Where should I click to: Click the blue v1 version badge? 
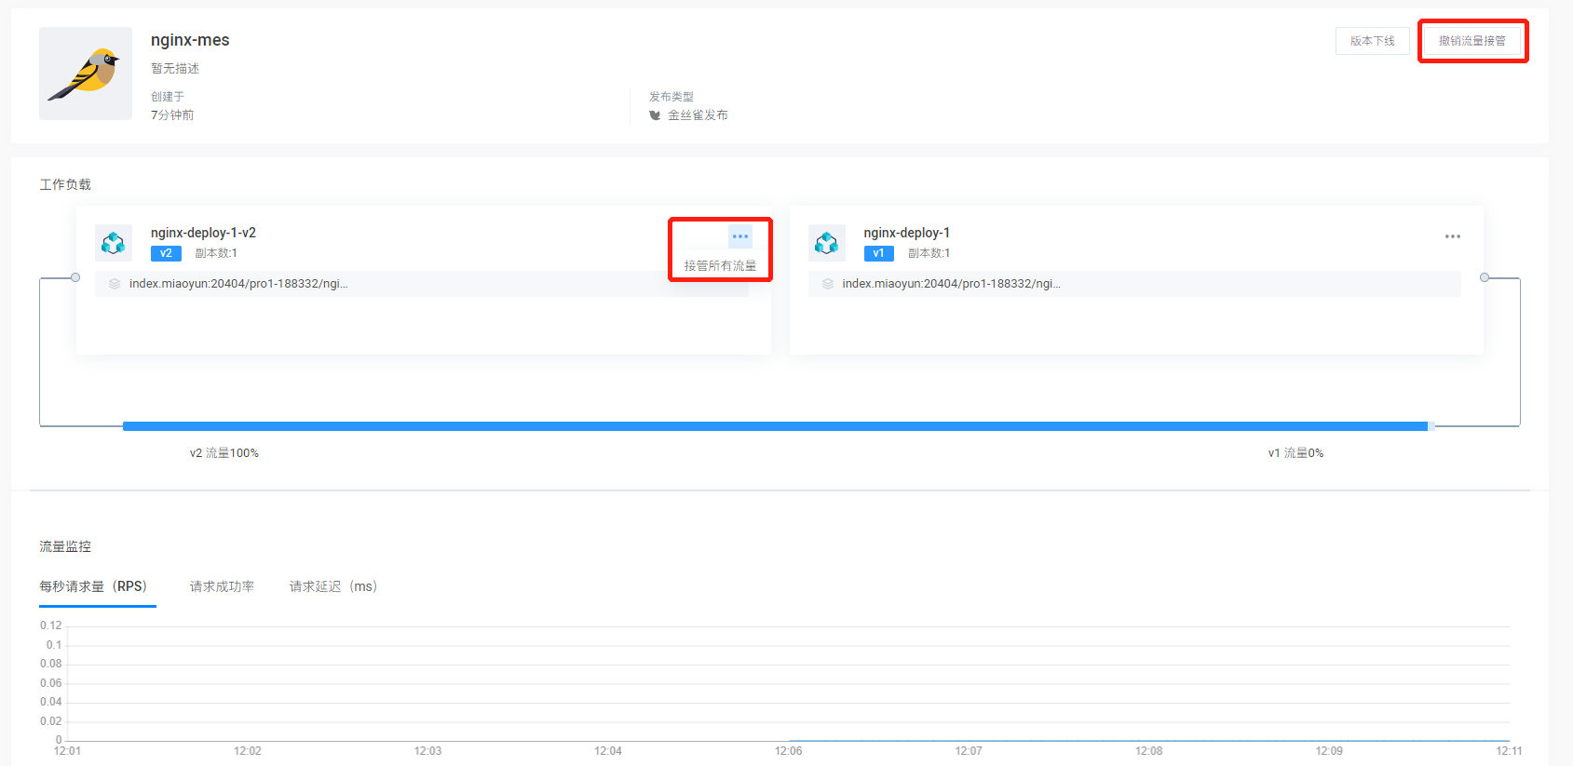pyautogui.click(x=878, y=253)
